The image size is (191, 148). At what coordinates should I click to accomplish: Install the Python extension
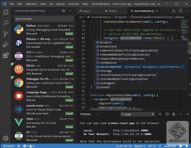tap(69, 34)
